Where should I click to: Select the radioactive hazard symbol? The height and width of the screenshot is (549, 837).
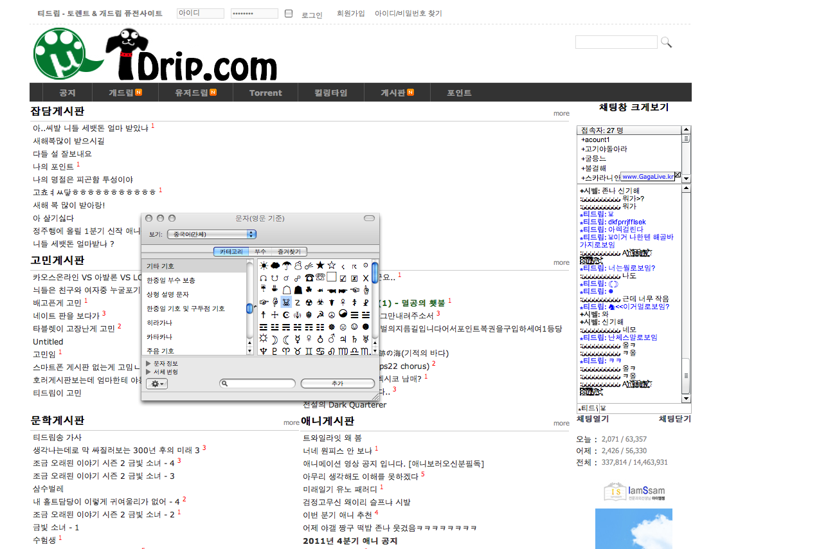coord(309,302)
